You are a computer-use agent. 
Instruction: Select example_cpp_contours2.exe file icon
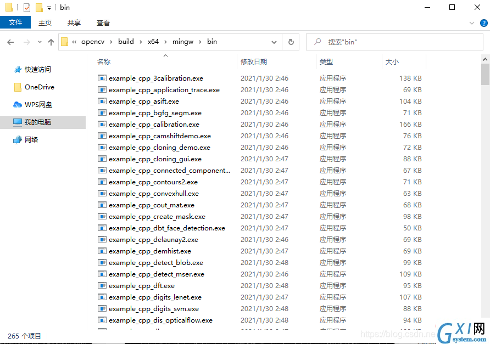[102, 182]
